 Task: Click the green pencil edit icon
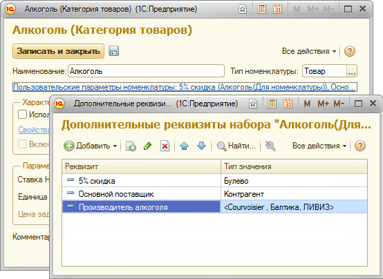click(148, 146)
